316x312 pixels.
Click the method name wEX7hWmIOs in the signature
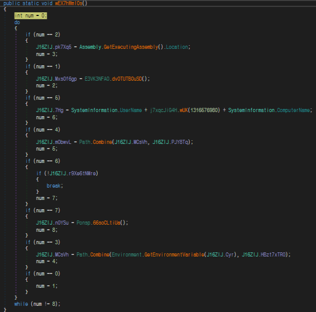[69, 3]
